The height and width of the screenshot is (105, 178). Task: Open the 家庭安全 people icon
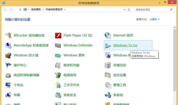point(58,95)
